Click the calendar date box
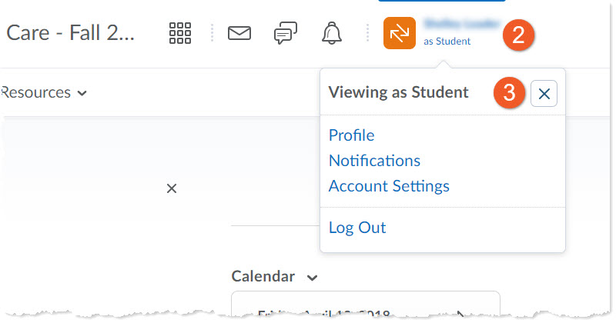Screen dimensions: 616x323 tap(366, 308)
